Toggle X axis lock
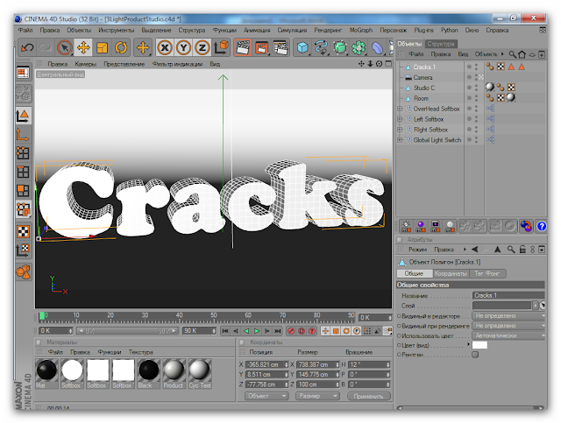This screenshot has width=561, height=423. point(165,47)
